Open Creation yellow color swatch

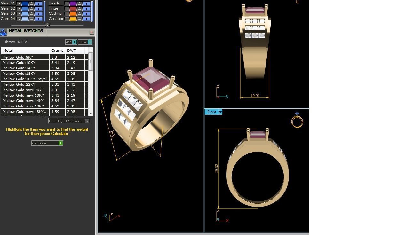(73, 19)
